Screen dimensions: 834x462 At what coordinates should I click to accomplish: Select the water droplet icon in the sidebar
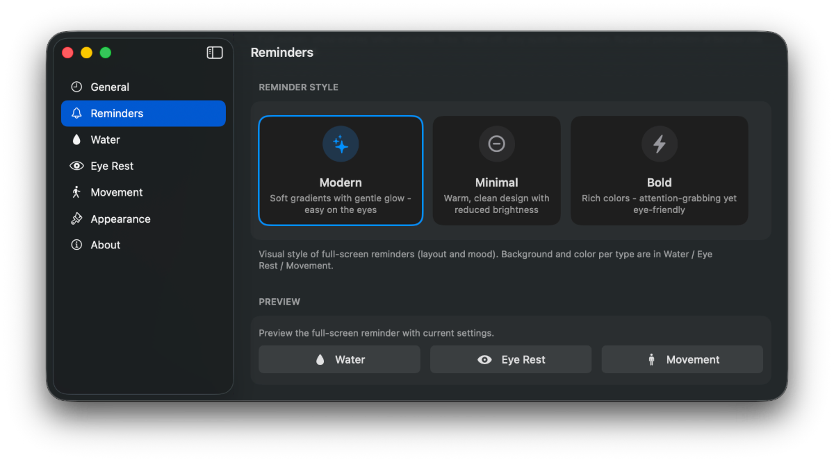[x=76, y=139]
